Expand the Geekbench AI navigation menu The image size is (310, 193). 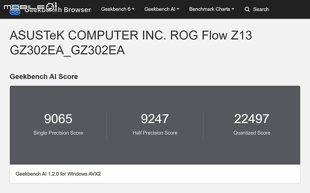pos(162,9)
